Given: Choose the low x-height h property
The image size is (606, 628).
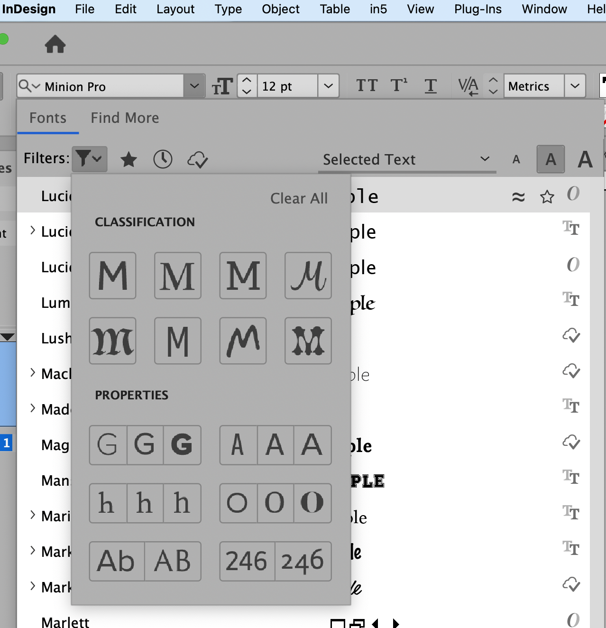Looking at the screenshot, I should click(x=108, y=503).
